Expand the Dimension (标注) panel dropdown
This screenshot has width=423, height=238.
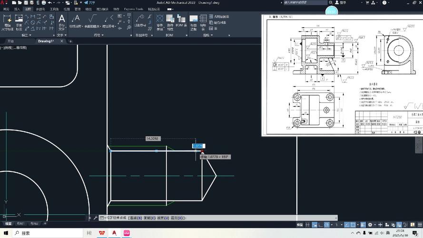[26, 35]
